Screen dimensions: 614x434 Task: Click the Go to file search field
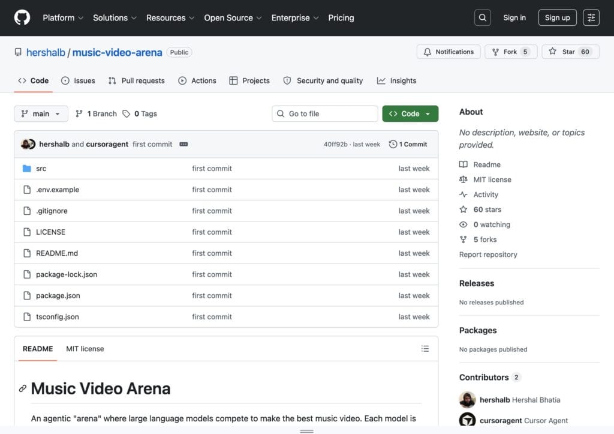[324, 113]
